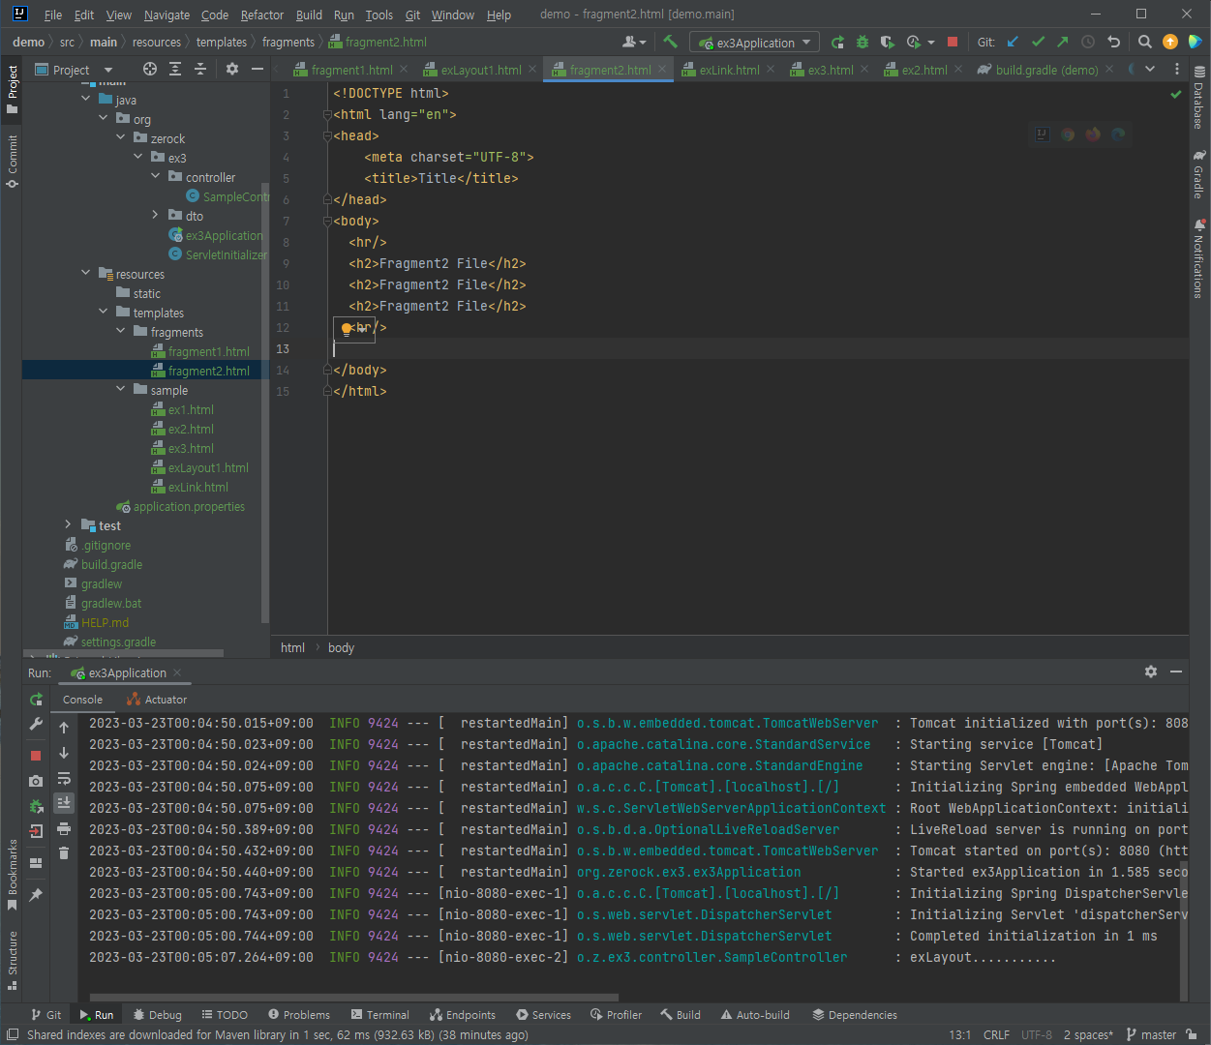
Task: Toggle soft-wrap in the console
Action: point(64,778)
